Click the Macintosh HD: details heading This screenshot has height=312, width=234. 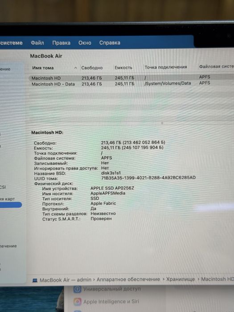point(47,132)
